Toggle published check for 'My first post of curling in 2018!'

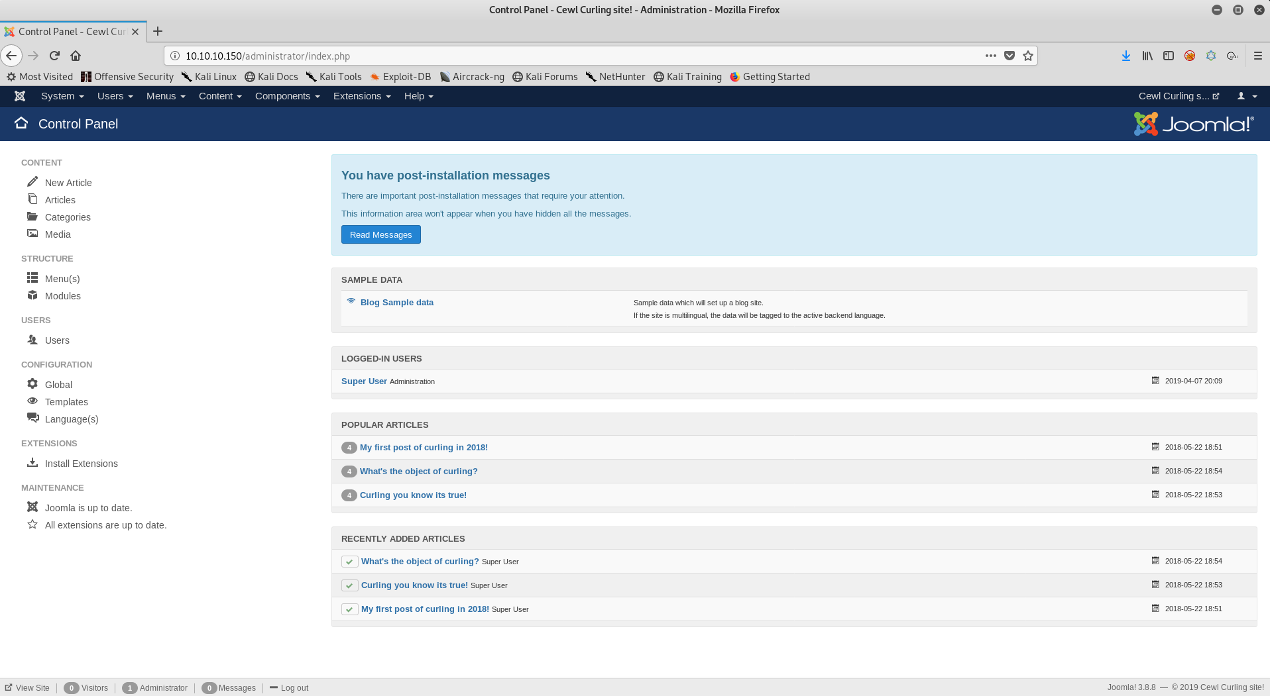coord(349,609)
